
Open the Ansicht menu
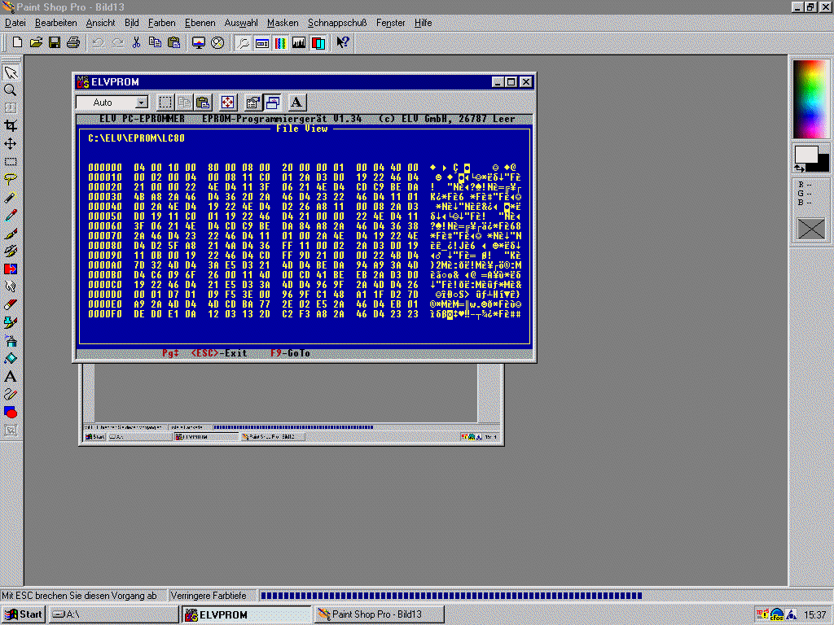pos(100,23)
